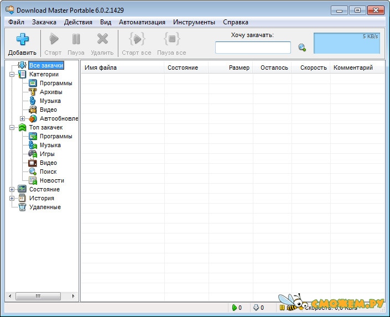Screen dimensions: 390x317
Task: Open Игры in Топ закачек
Action: [47, 154]
